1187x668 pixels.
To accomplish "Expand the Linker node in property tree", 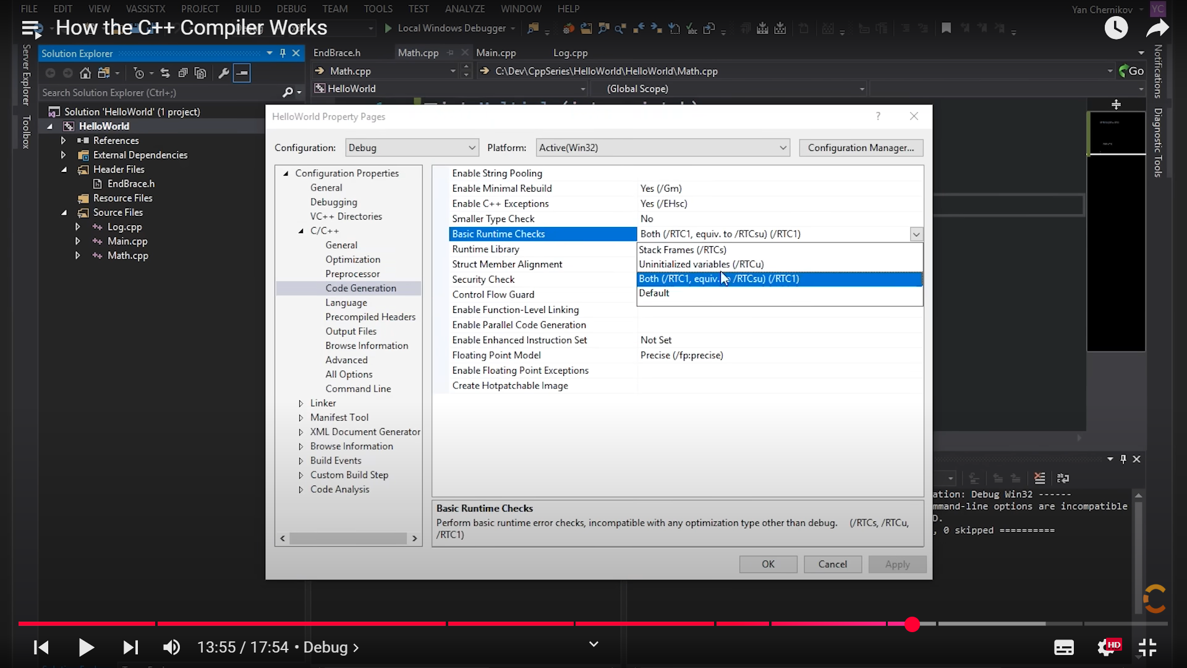I will point(301,403).
